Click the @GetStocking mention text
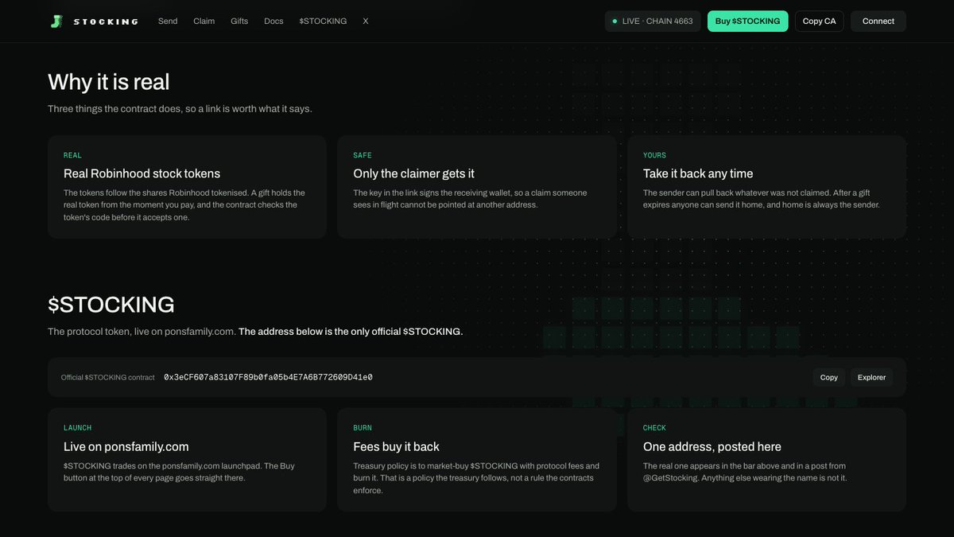The height and width of the screenshot is (537, 954). pos(671,478)
